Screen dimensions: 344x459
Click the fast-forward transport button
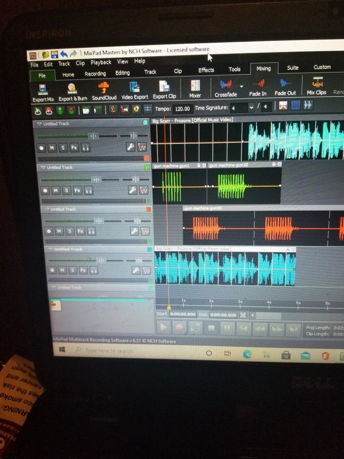click(277, 330)
